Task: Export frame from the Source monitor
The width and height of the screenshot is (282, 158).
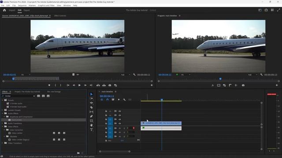Action: (110, 85)
